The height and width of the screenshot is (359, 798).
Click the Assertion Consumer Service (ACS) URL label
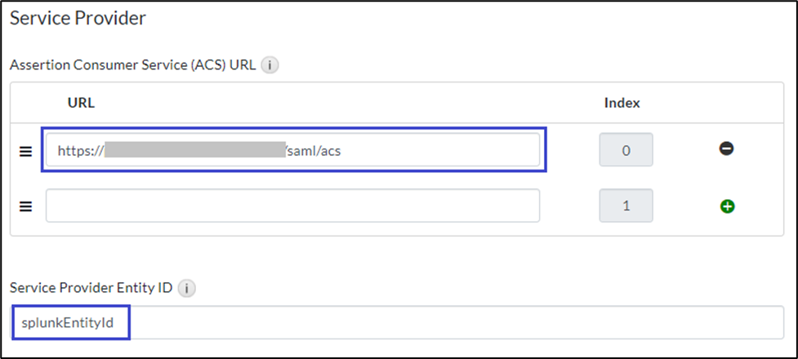[132, 64]
